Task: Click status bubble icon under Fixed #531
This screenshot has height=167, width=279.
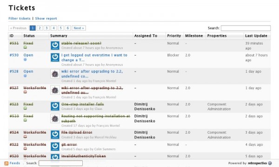Action: (25, 47)
